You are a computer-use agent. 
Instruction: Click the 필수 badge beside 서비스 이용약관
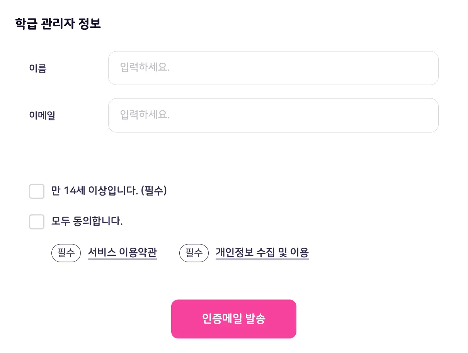(x=66, y=253)
